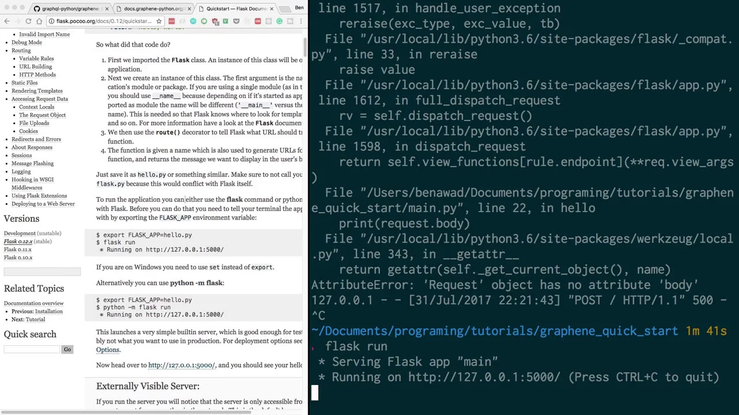View site info icon in address bar
The height and width of the screenshot is (415, 739).
click(x=51, y=21)
